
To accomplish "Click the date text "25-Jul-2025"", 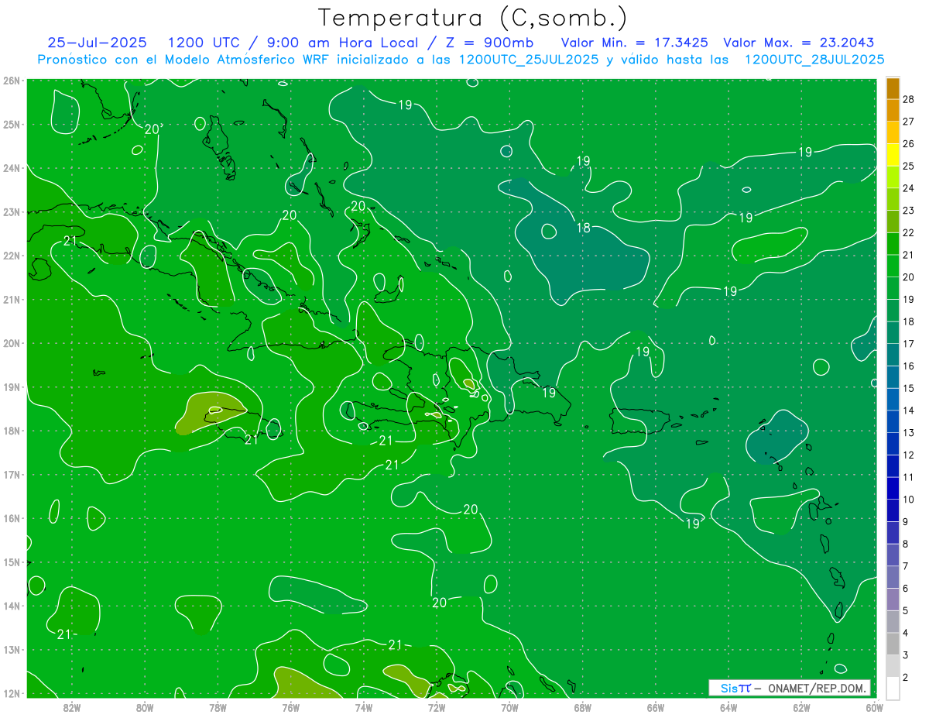I will click(x=97, y=43).
